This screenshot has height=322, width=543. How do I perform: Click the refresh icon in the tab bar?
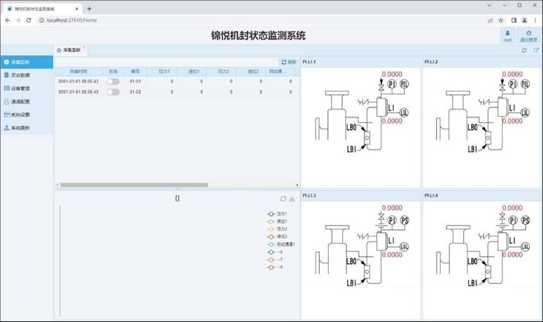(x=523, y=50)
